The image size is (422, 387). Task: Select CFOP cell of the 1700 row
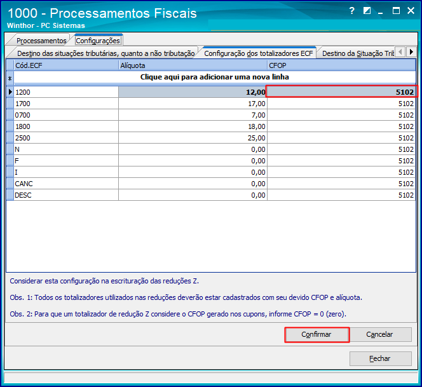point(341,104)
